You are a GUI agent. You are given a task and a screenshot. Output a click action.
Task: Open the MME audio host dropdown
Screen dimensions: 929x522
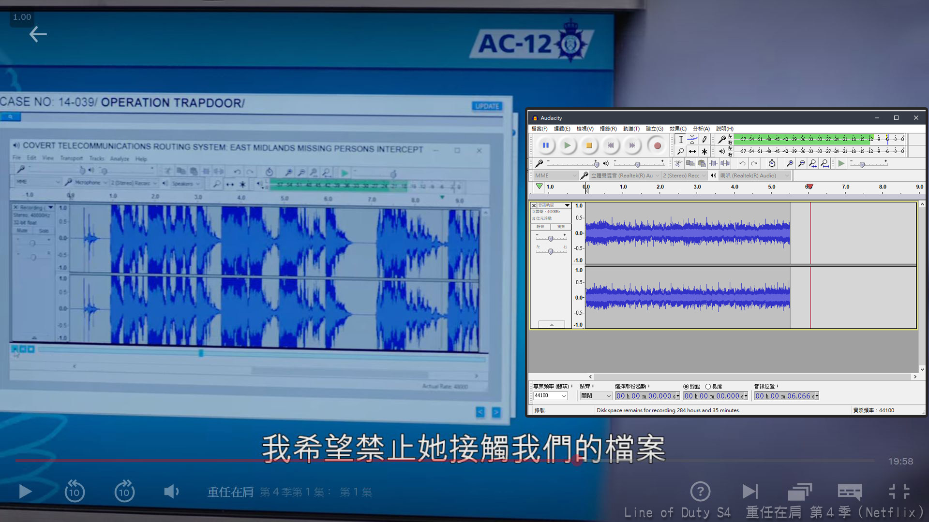pos(555,175)
